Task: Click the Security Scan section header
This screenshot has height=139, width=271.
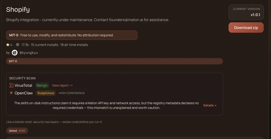Action: click(x=22, y=78)
